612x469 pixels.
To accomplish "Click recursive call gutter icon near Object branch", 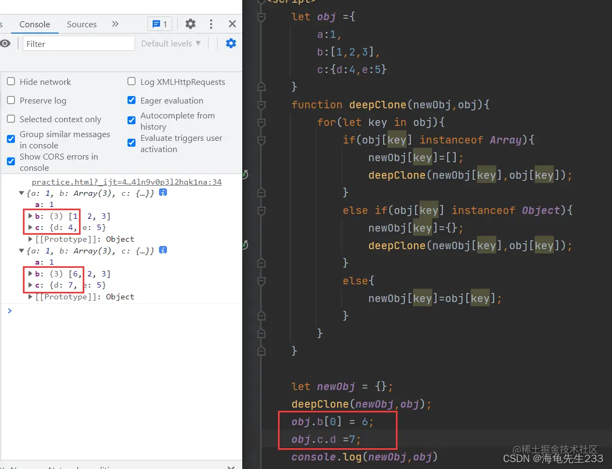I will point(245,245).
